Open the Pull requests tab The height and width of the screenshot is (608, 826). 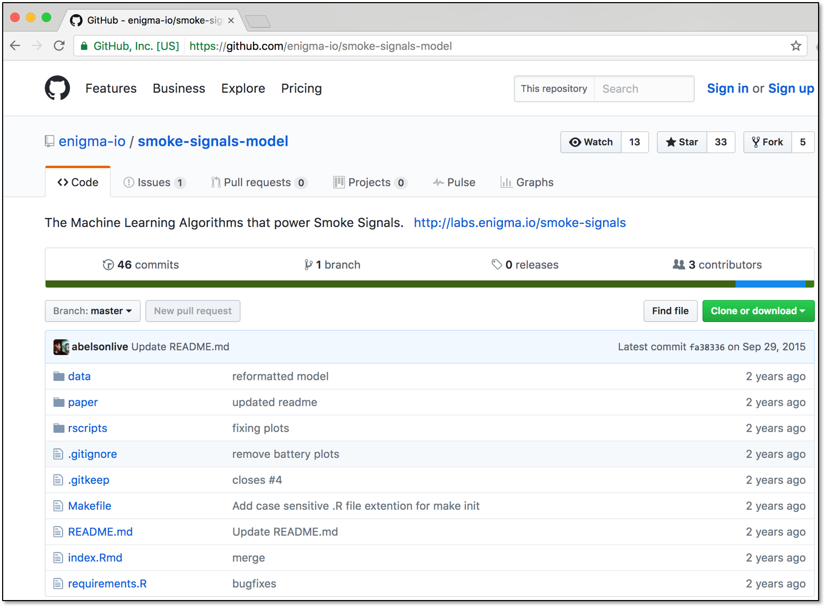(259, 183)
